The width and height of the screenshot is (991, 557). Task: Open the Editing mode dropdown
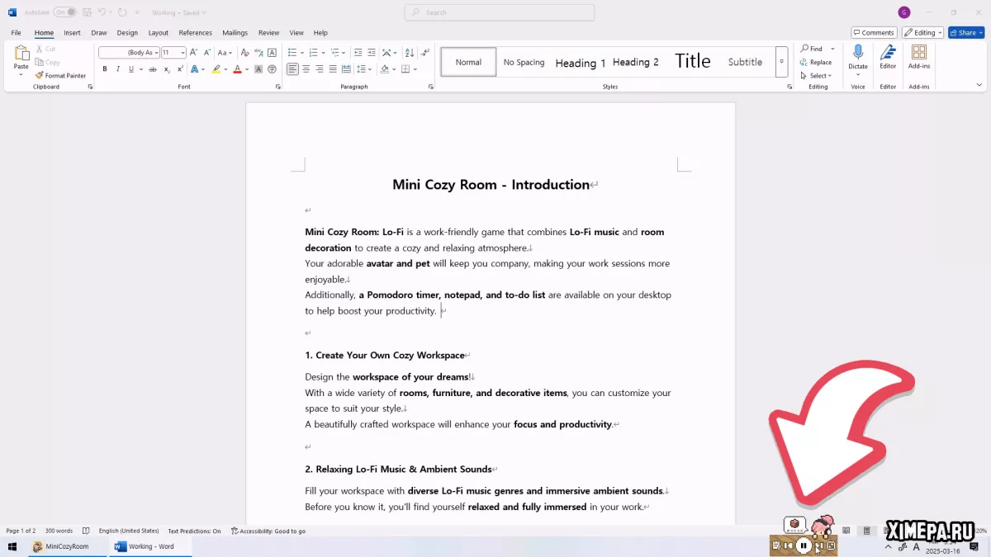[922, 33]
